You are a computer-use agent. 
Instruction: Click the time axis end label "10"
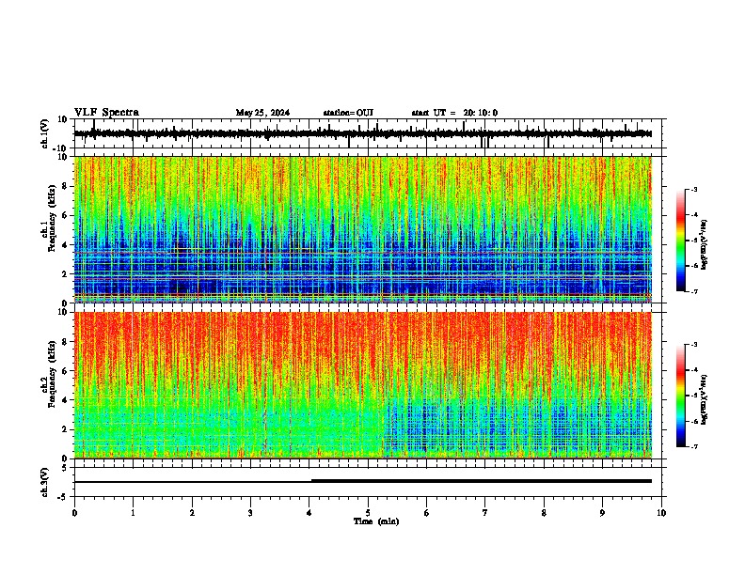point(661,513)
